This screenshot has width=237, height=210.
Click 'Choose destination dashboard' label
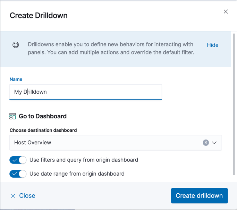43,130
